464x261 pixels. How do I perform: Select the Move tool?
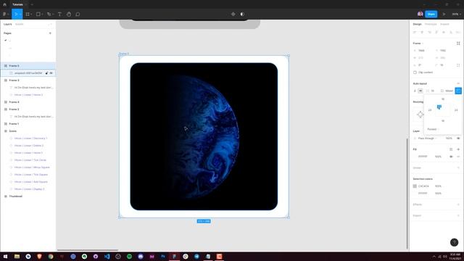[16, 14]
